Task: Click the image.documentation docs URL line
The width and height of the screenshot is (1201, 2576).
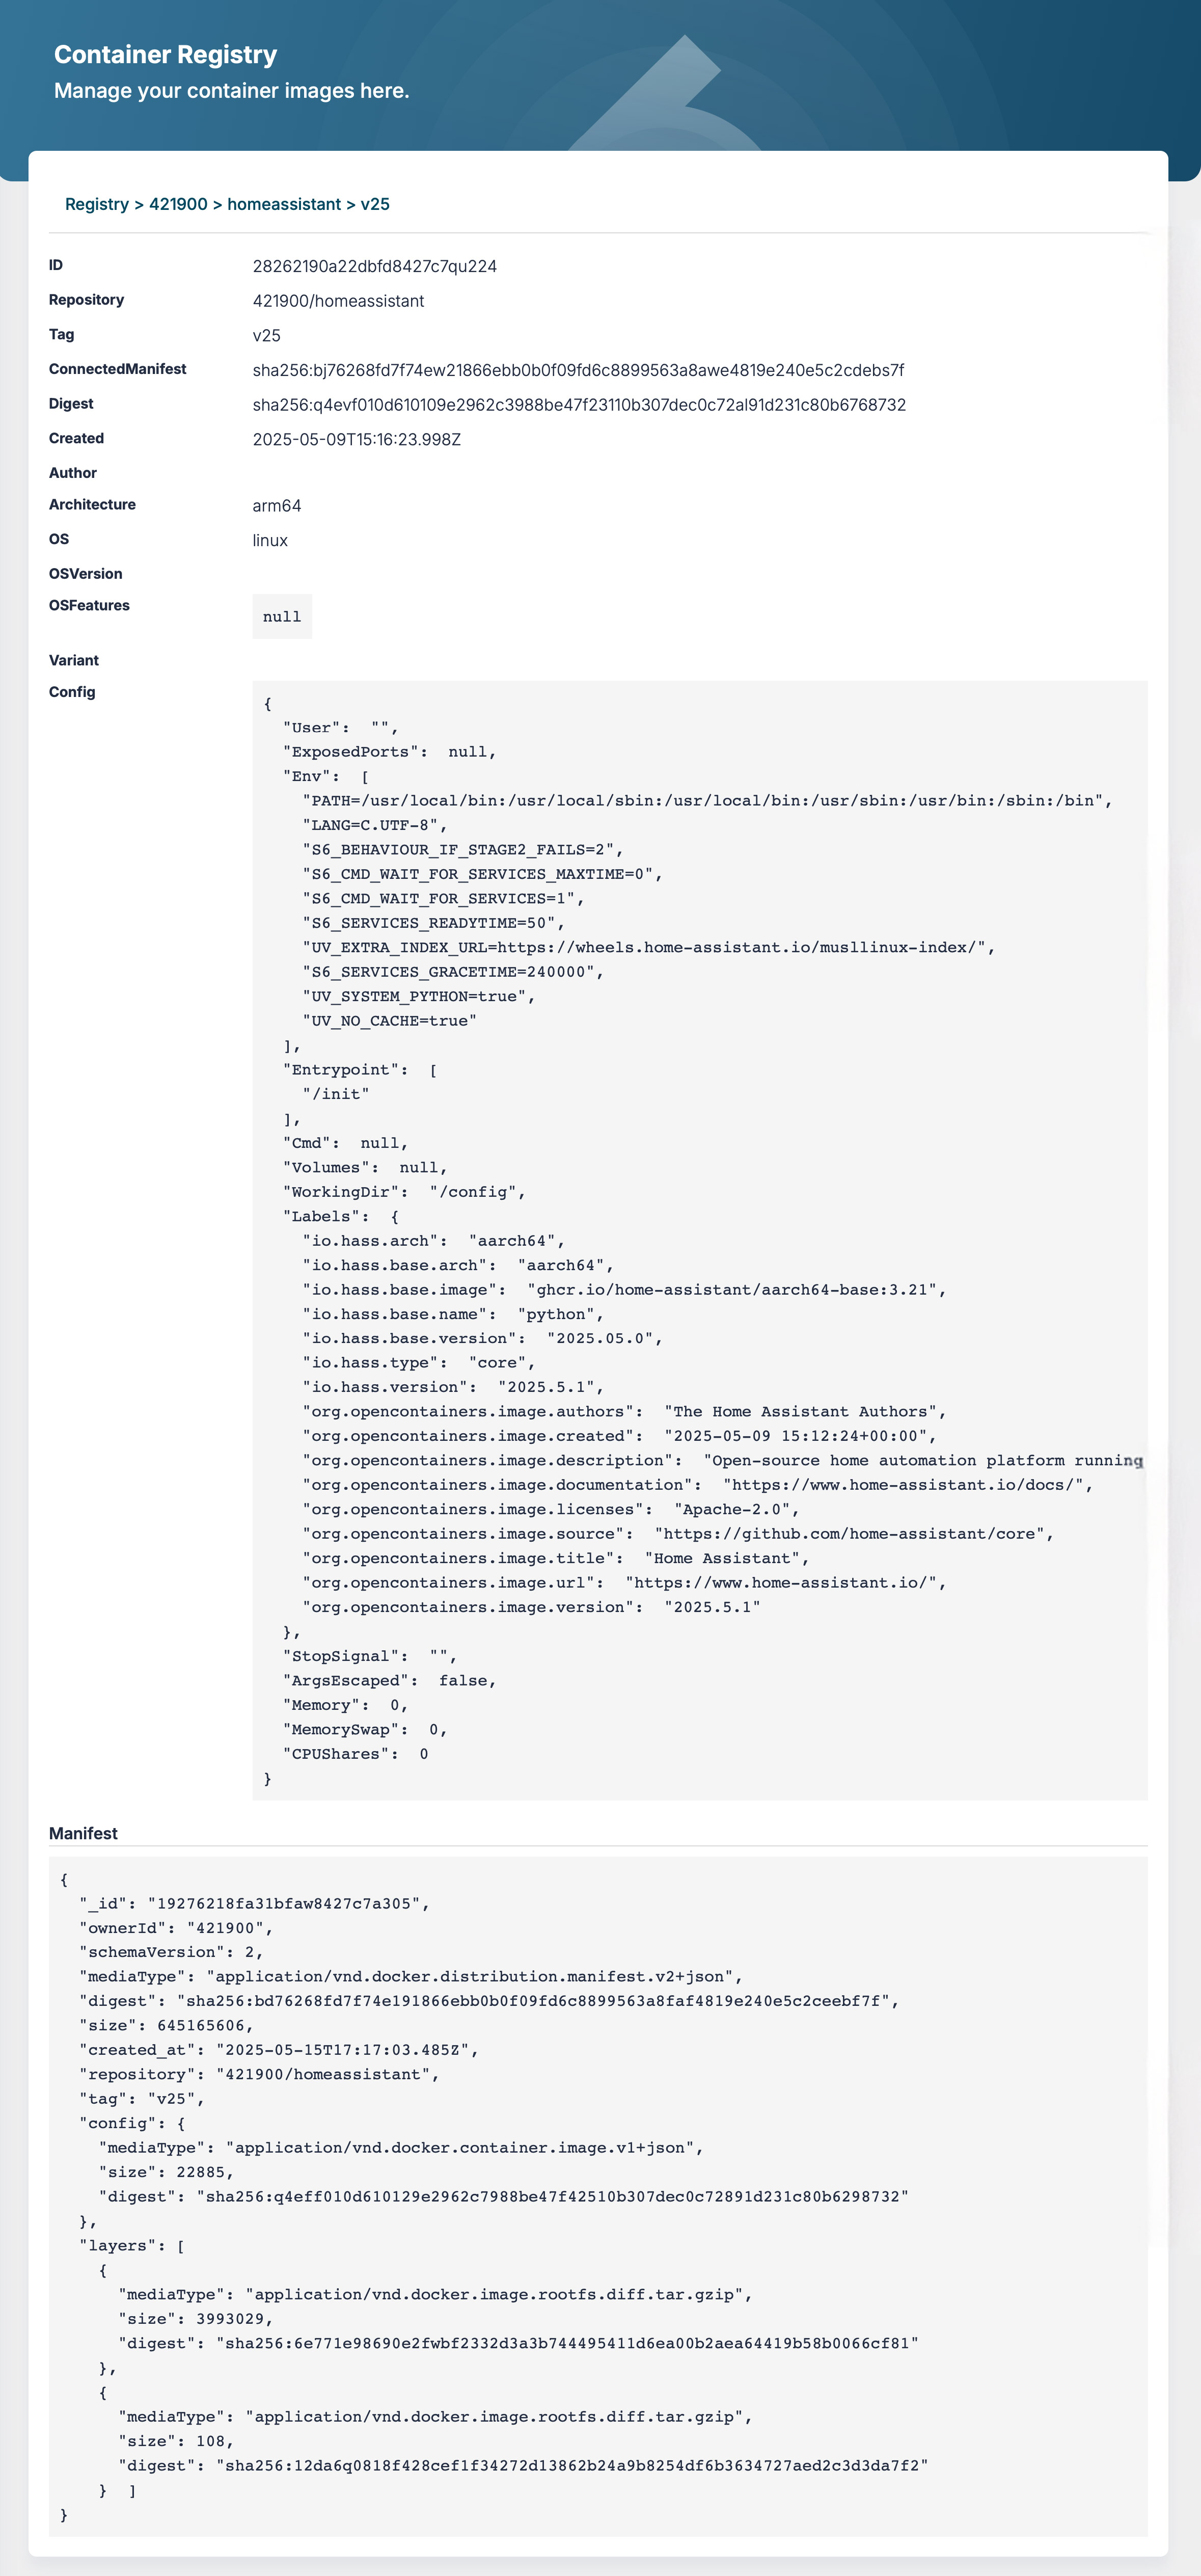Action: pos(698,1485)
